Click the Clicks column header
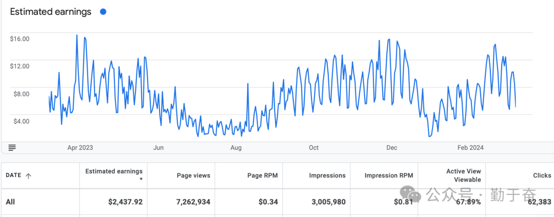This screenshot has height=217, width=554. (542, 175)
